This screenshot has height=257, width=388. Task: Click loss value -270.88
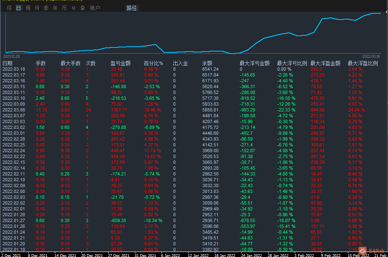coord(118,128)
